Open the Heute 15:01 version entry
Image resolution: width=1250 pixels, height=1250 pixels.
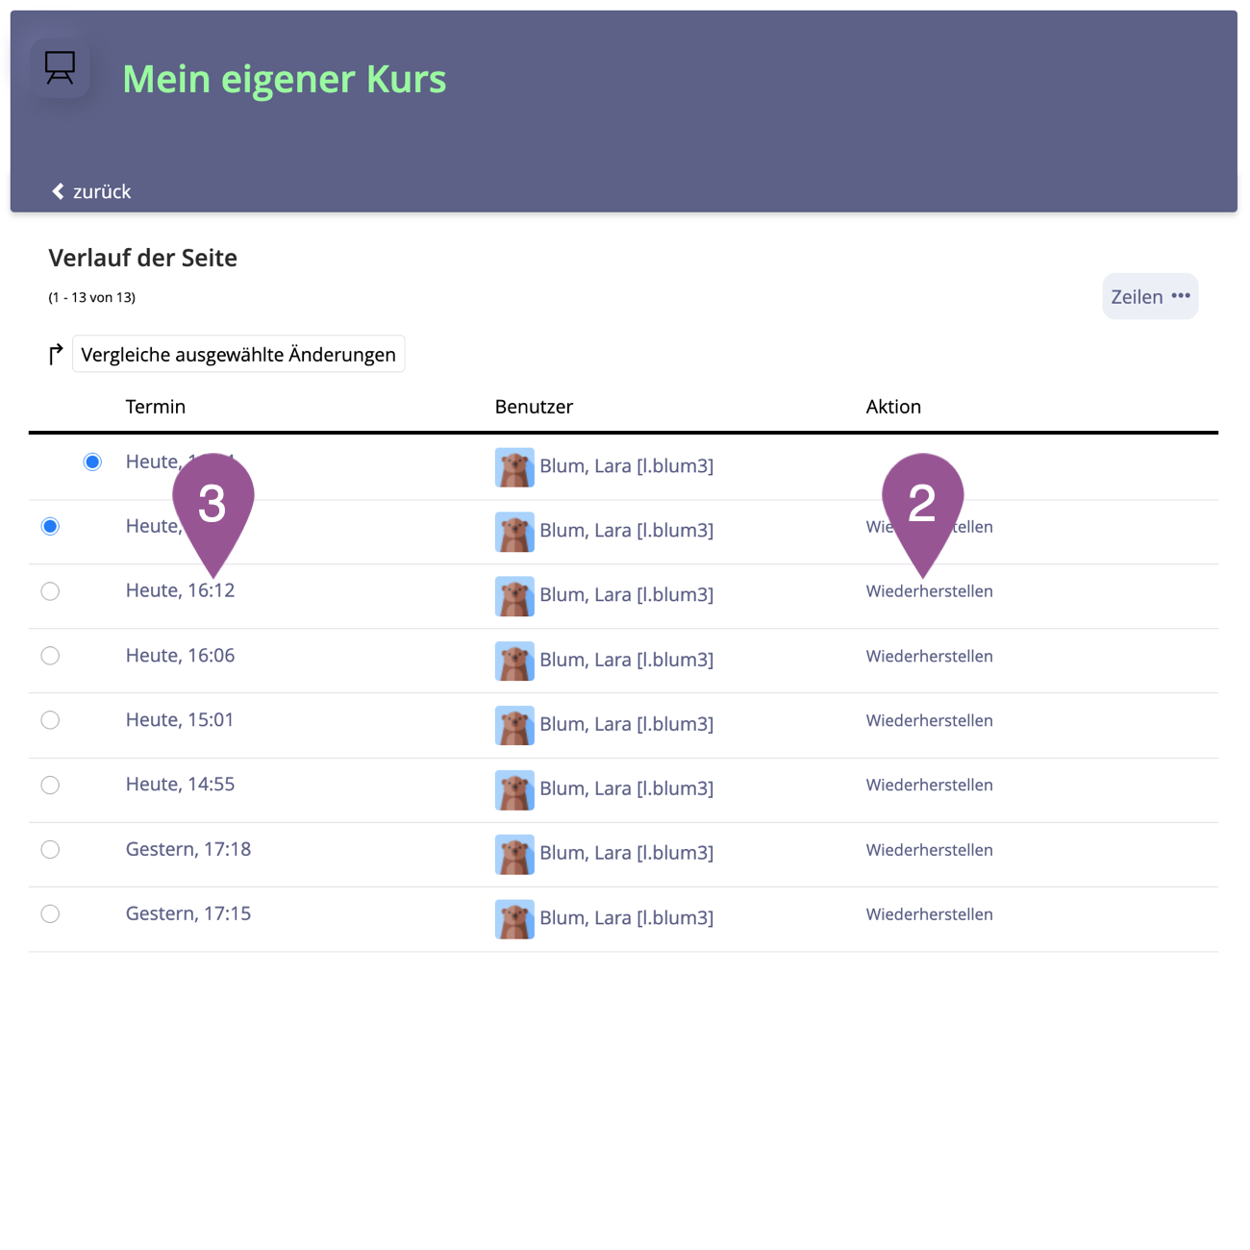pyautogui.click(x=180, y=720)
